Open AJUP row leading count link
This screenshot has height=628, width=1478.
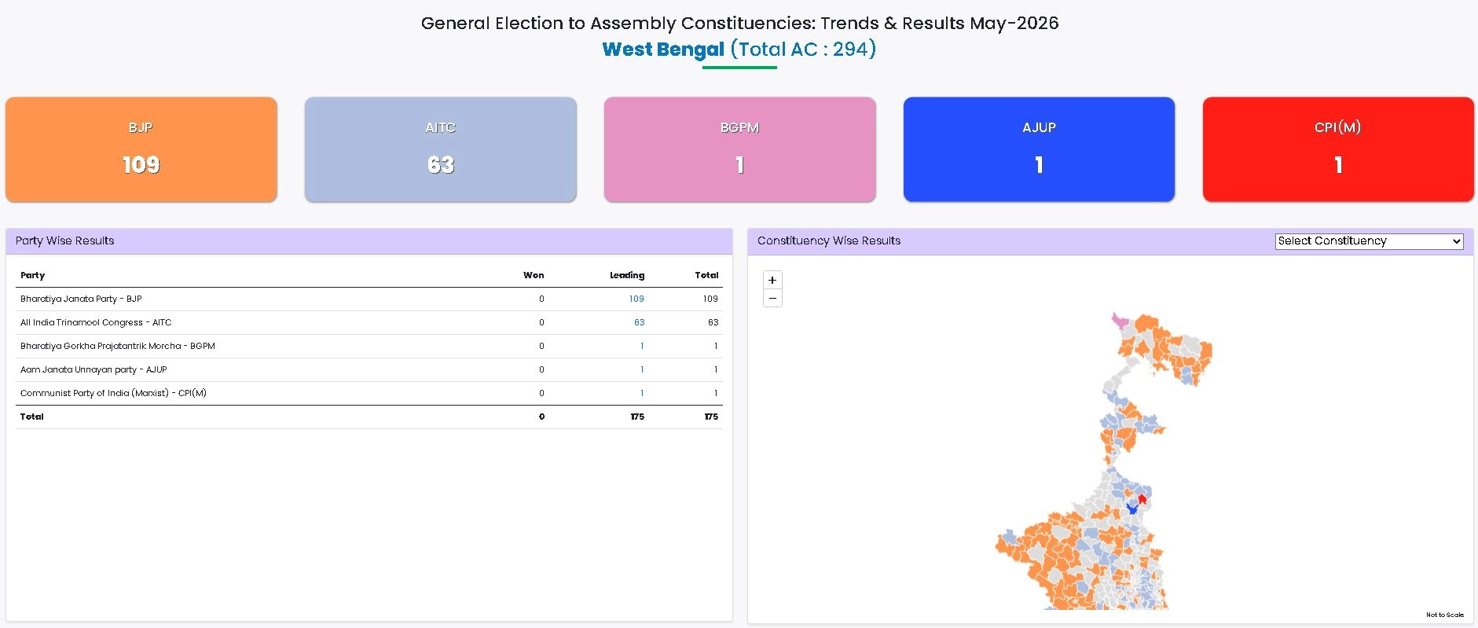[x=642, y=369]
